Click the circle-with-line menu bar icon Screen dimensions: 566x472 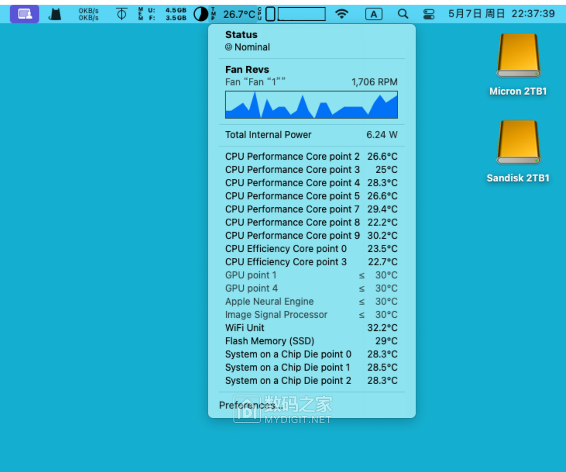(x=121, y=14)
